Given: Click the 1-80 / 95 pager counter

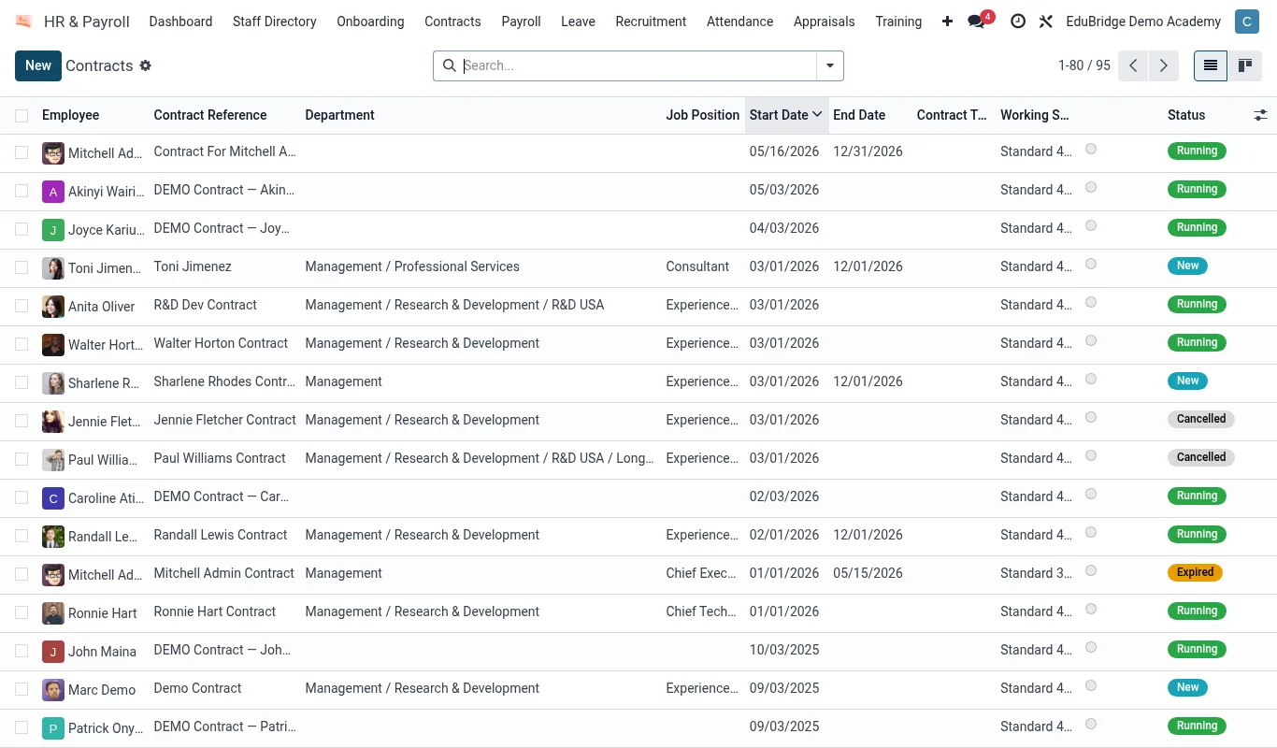Looking at the screenshot, I should [x=1084, y=65].
